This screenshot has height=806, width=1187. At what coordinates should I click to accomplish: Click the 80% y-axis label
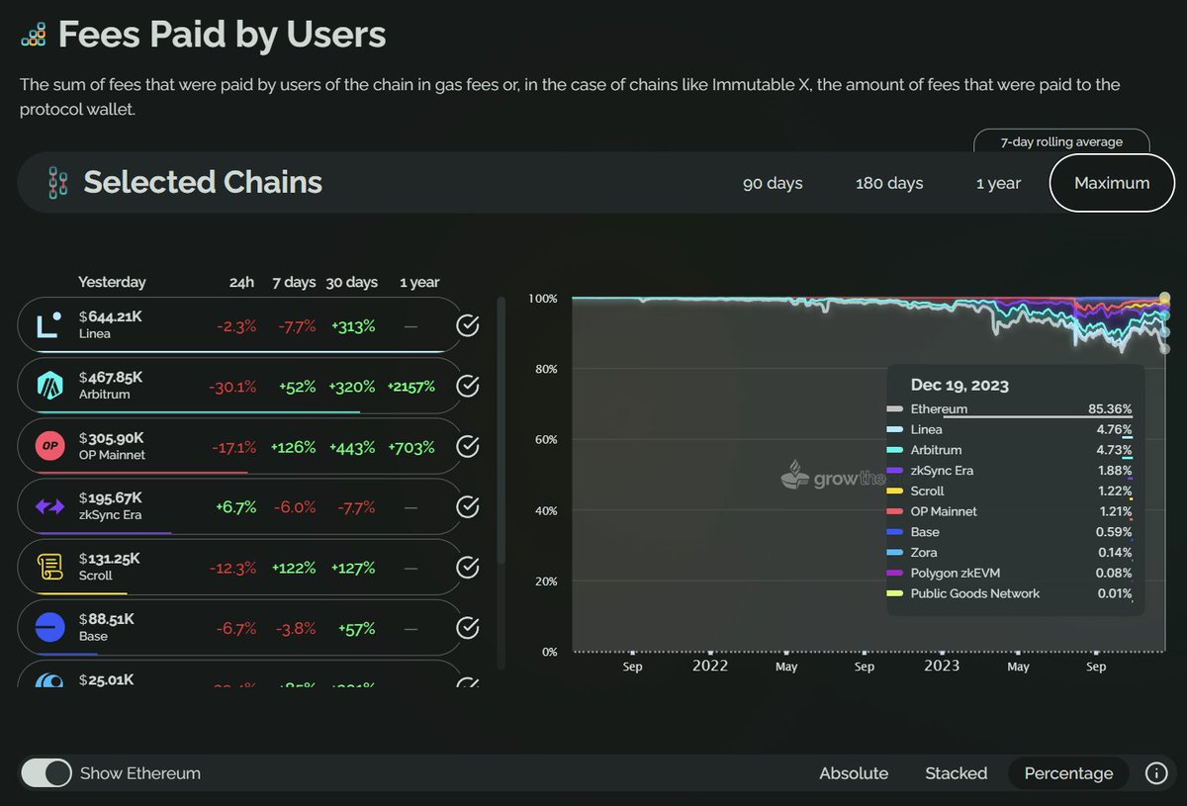(547, 369)
